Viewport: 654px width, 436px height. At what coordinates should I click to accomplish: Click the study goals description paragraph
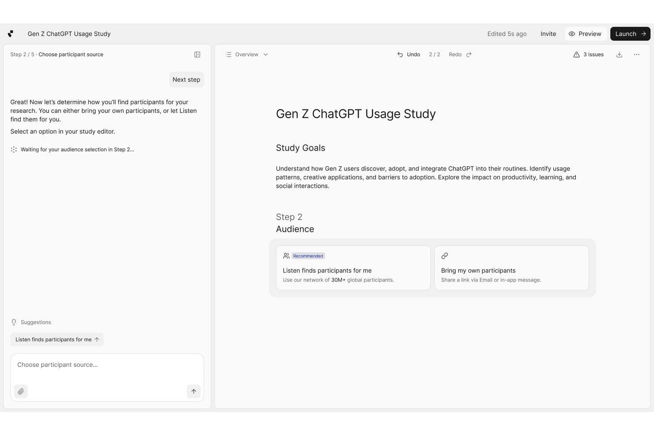[426, 177]
